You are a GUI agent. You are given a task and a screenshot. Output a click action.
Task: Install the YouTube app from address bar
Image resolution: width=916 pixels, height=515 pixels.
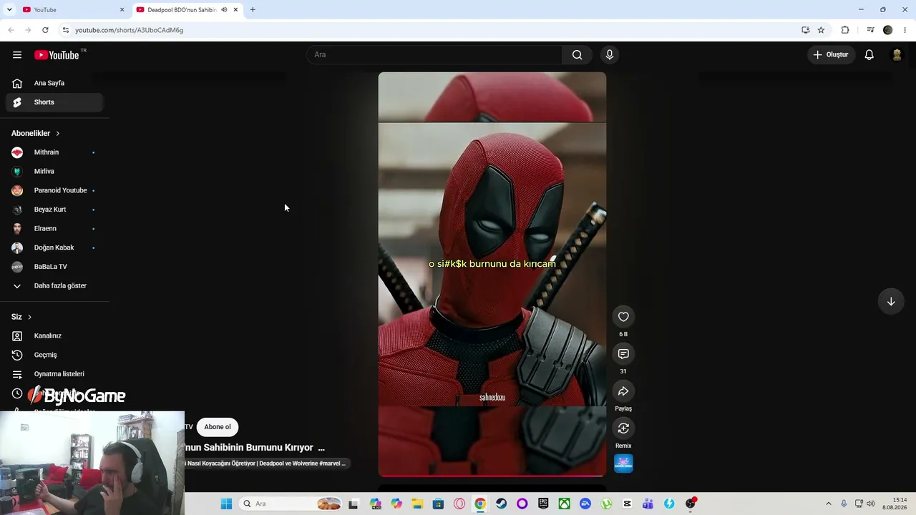point(806,30)
